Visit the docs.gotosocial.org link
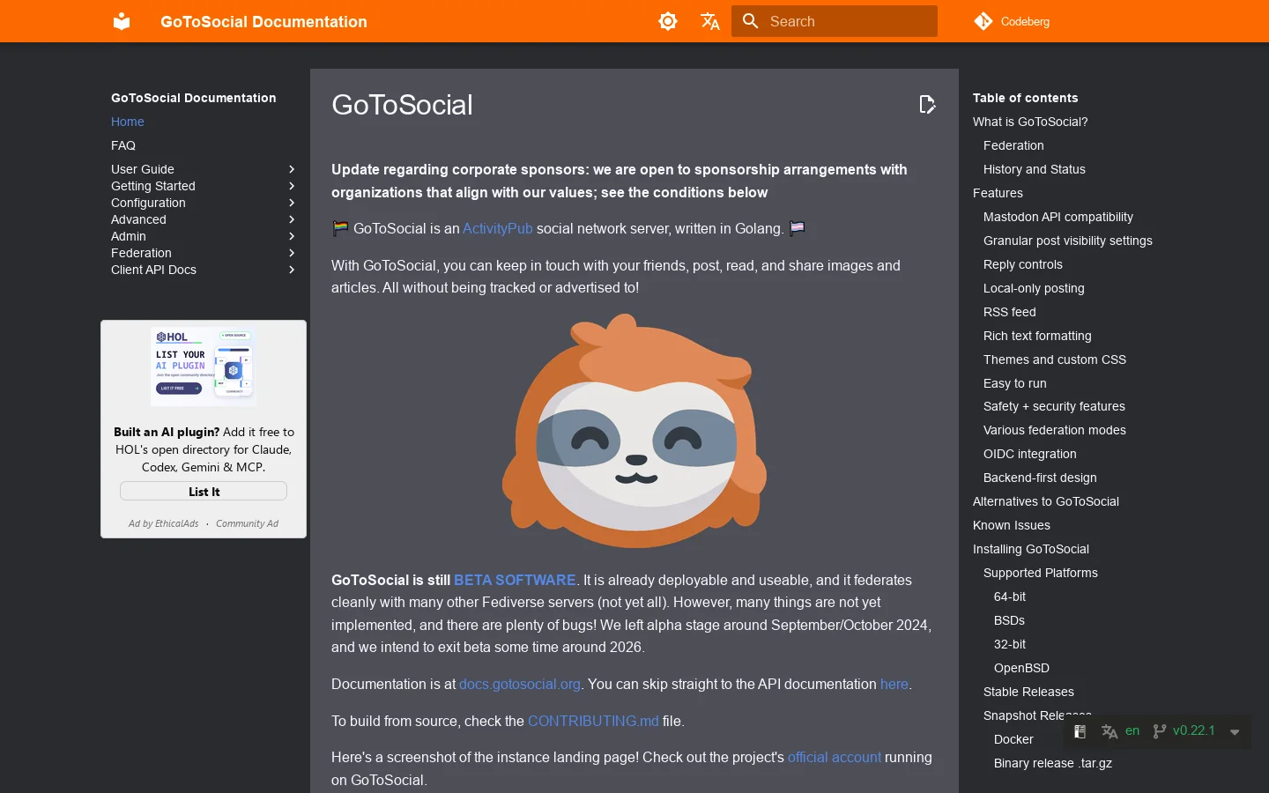Image resolution: width=1269 pixels, height=793 pixels. [x=520, y=684]
